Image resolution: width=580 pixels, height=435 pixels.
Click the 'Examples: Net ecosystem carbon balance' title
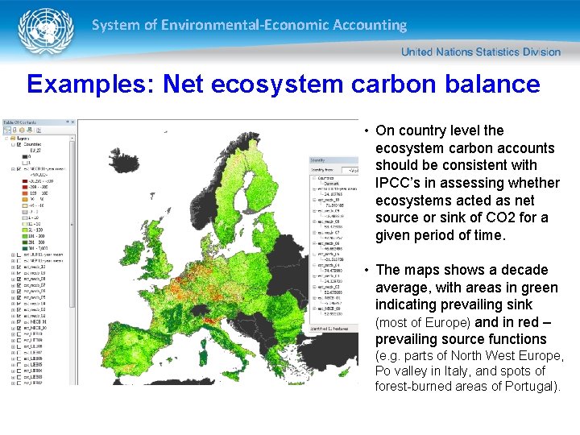(x=284, y=84)
